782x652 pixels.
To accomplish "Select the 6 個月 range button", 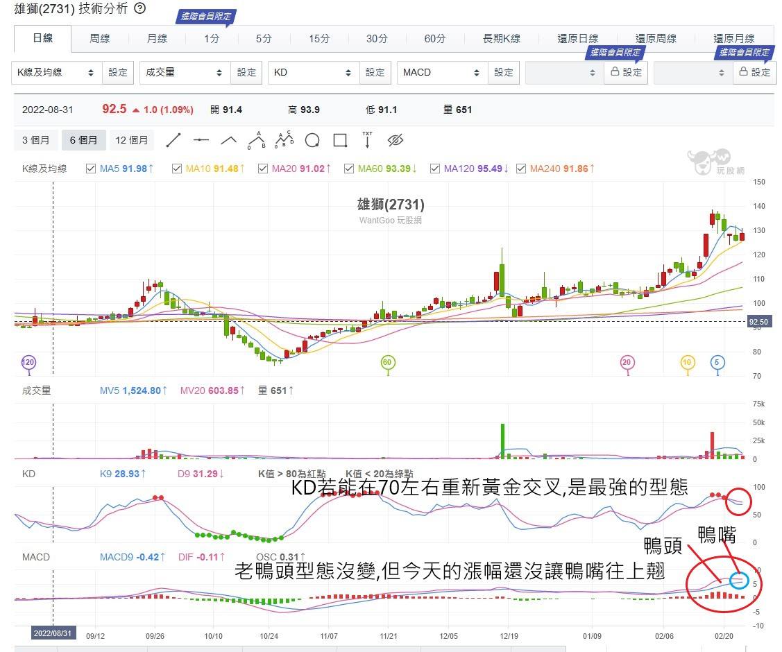I will (x=84, y=141).
